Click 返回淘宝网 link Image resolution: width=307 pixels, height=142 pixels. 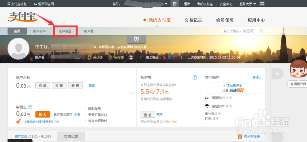(x=44, y=4)
